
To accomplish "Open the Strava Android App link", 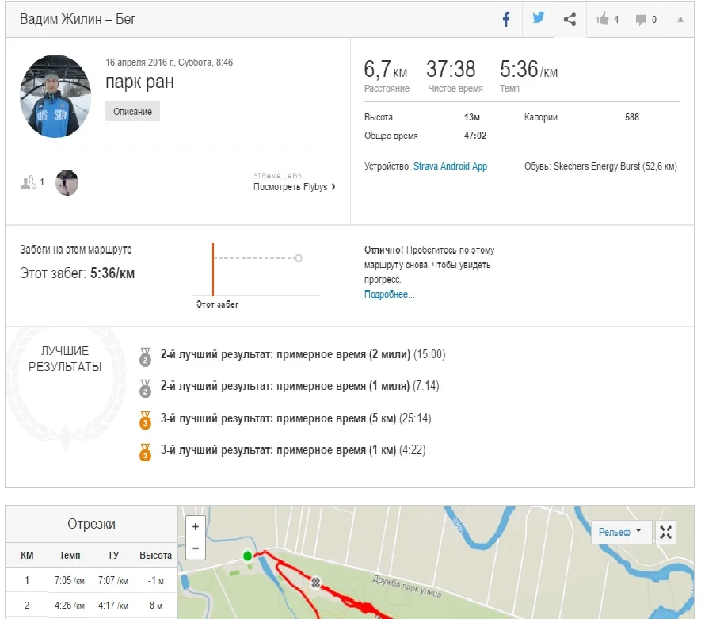I will pos(450,166).
